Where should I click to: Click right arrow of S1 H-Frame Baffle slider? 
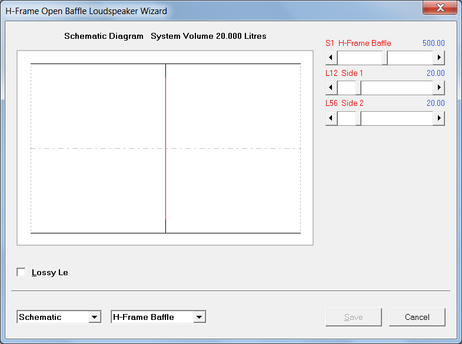pyautogui.click(x=438, y=58)
